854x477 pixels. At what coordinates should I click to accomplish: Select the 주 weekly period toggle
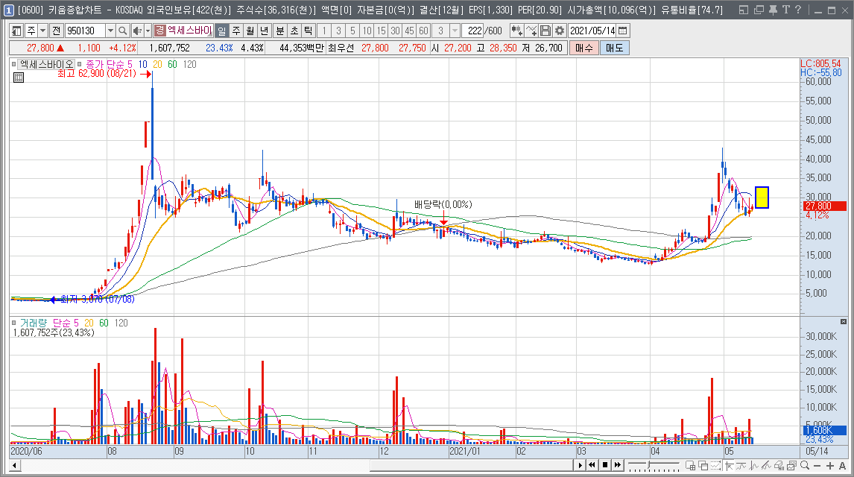(235, 31)
